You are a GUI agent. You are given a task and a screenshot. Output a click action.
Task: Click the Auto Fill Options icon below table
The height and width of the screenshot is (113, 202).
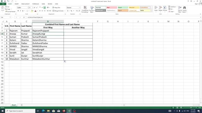pyautogui.click(x=65, y=62)
